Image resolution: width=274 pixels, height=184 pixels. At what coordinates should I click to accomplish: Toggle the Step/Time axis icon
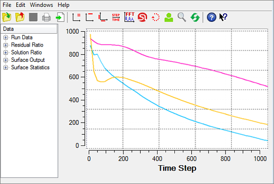[116, 17]
